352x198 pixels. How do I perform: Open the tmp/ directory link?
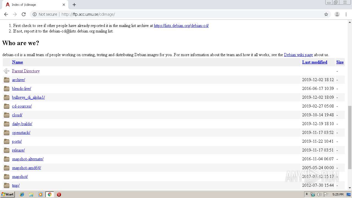coord(16,185)
